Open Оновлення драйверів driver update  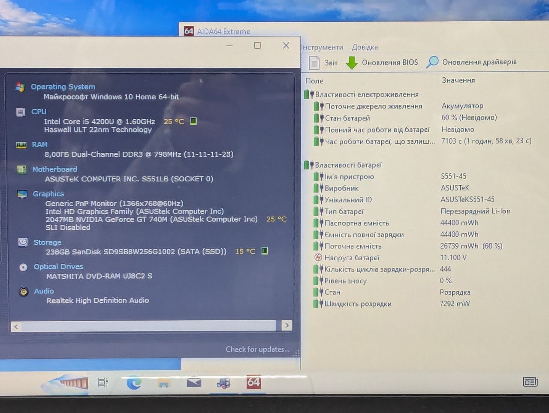[471, 62]
